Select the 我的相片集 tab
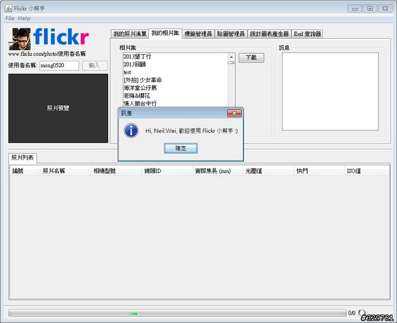The image size is (397, 323). pos(165,33)
